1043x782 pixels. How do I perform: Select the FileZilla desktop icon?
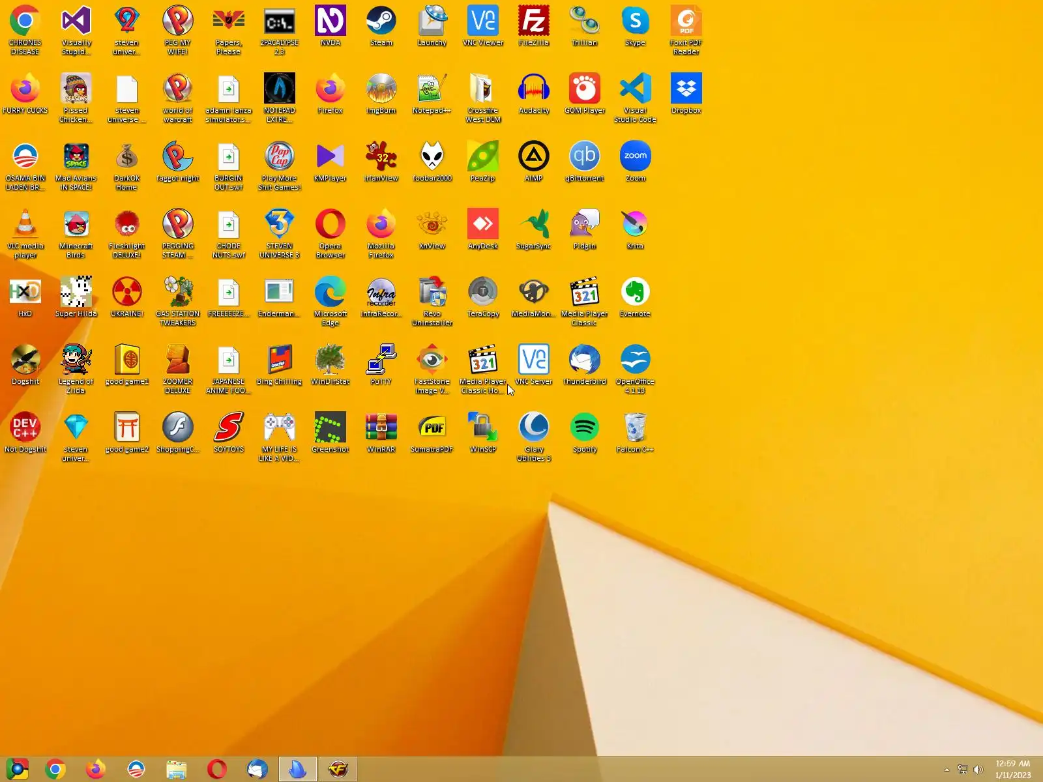(x=534, y=27)
